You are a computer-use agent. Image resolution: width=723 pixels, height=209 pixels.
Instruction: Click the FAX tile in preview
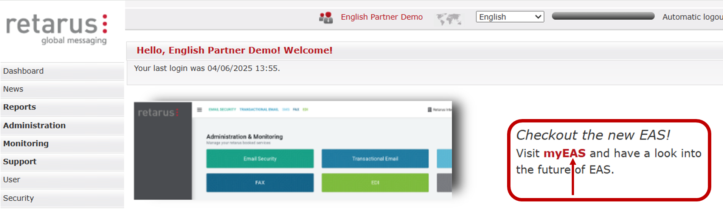(260, 183)
